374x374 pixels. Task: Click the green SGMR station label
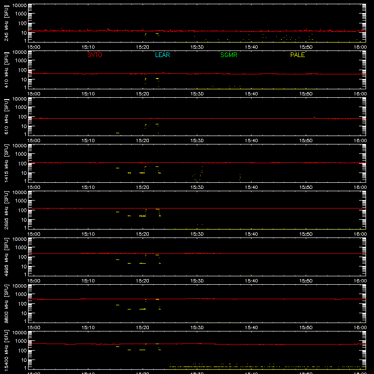[x=229, y=55]
